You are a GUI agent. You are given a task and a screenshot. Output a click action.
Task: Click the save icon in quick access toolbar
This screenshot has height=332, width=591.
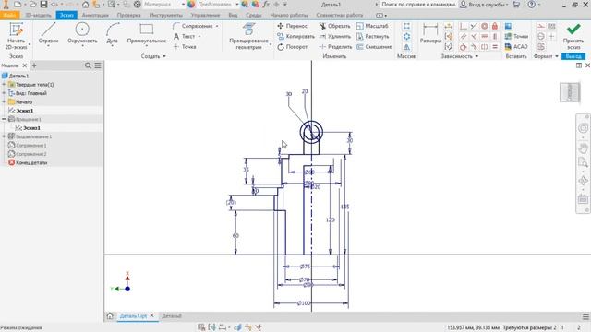[x=43, y=5]
